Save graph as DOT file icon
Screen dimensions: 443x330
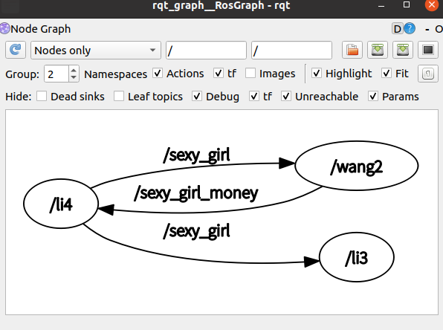pos(378,50)
